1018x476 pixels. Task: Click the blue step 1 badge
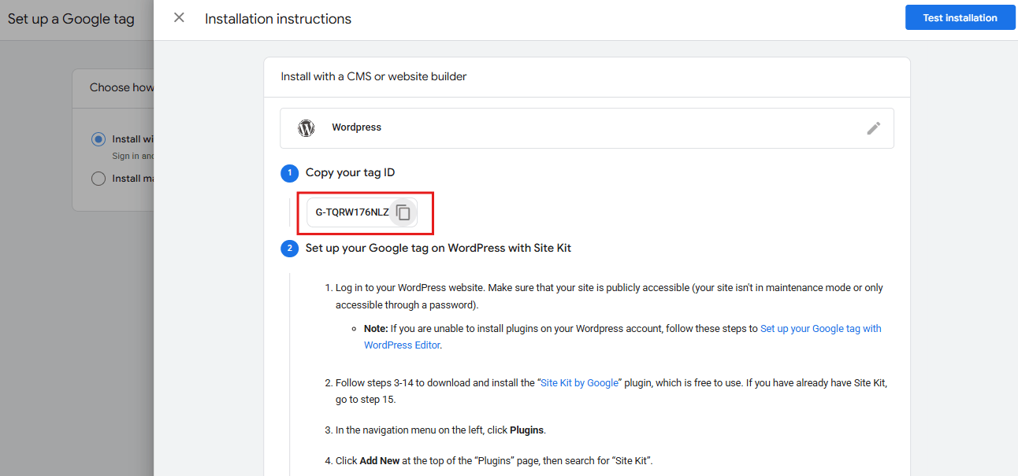click(289, 173)
